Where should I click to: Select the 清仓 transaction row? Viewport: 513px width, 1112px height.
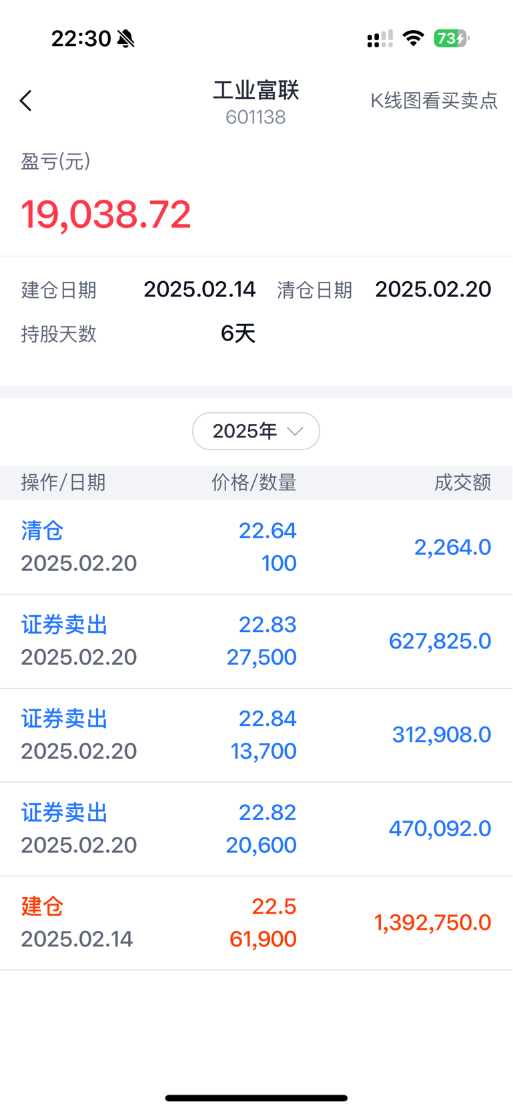pyautogui.click(x=256, y=547)
